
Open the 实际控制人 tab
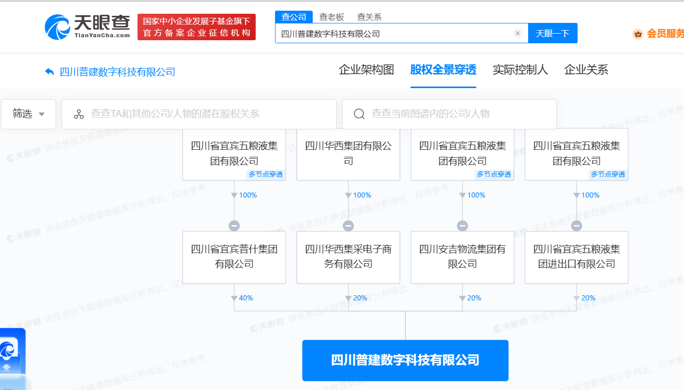pyautogui.click(x=520, y=70)
